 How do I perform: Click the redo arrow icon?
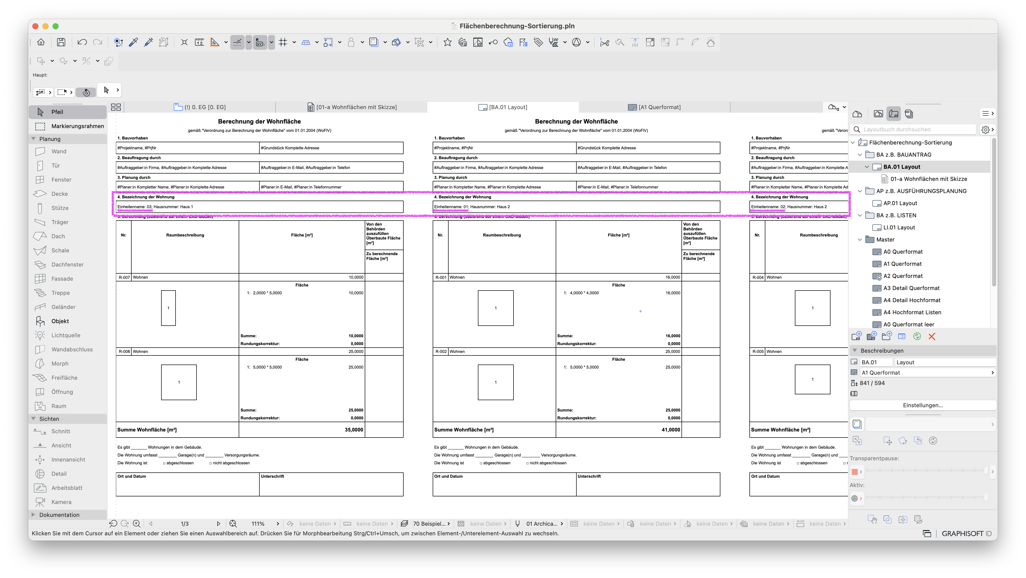(97, 42)
